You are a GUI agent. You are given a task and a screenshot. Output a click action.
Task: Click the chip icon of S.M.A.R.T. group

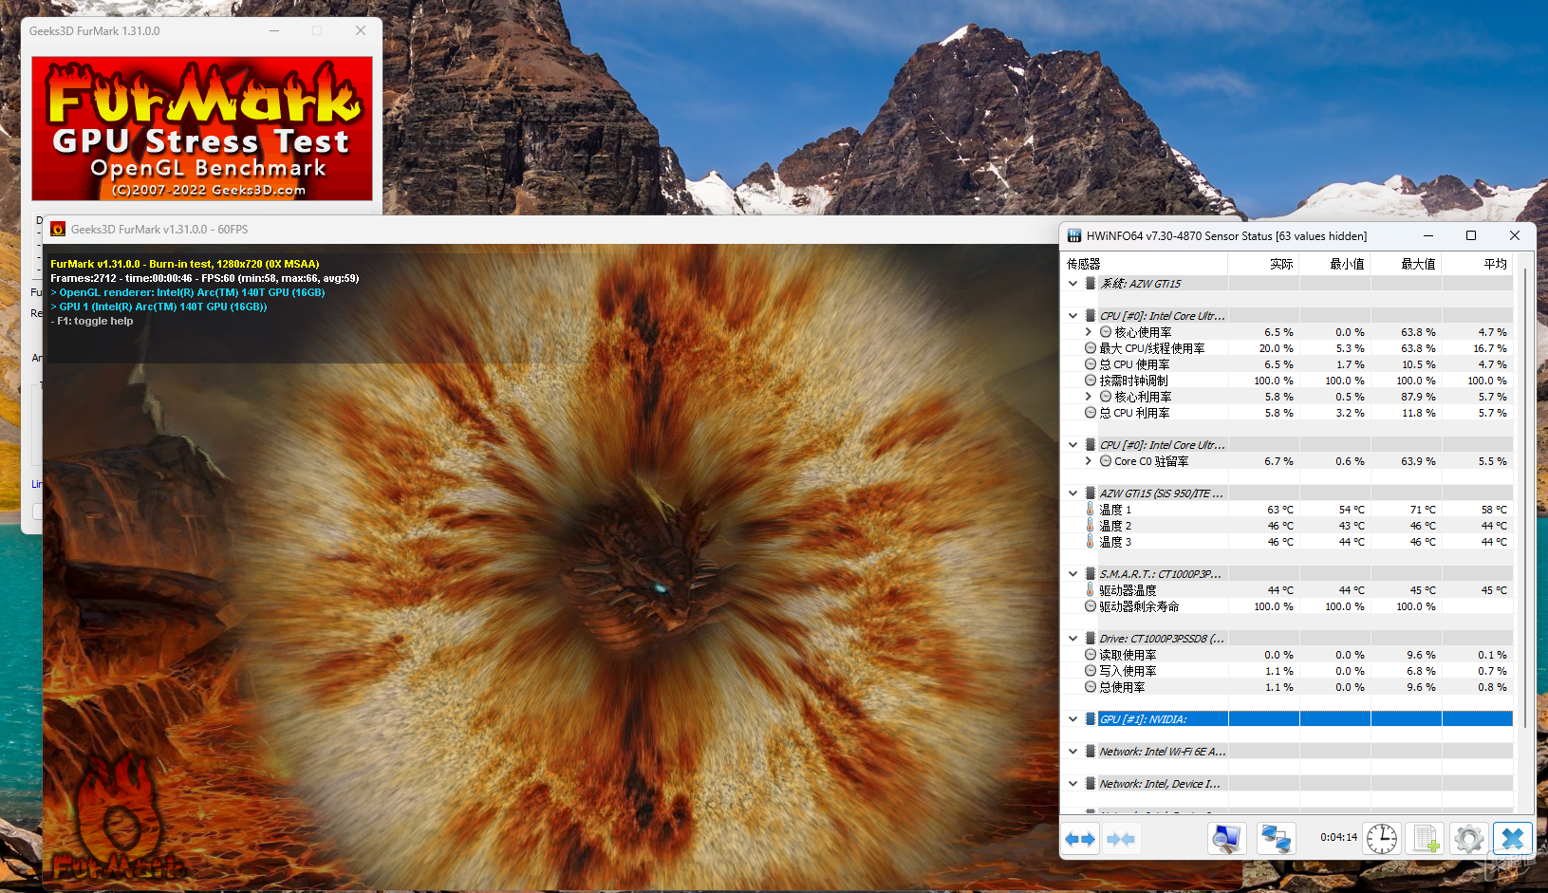1091,574
